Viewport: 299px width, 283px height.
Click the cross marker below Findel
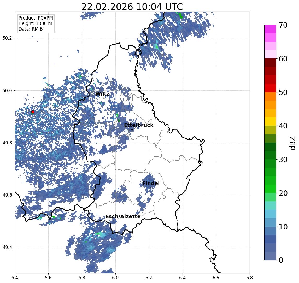pos(151,188)
